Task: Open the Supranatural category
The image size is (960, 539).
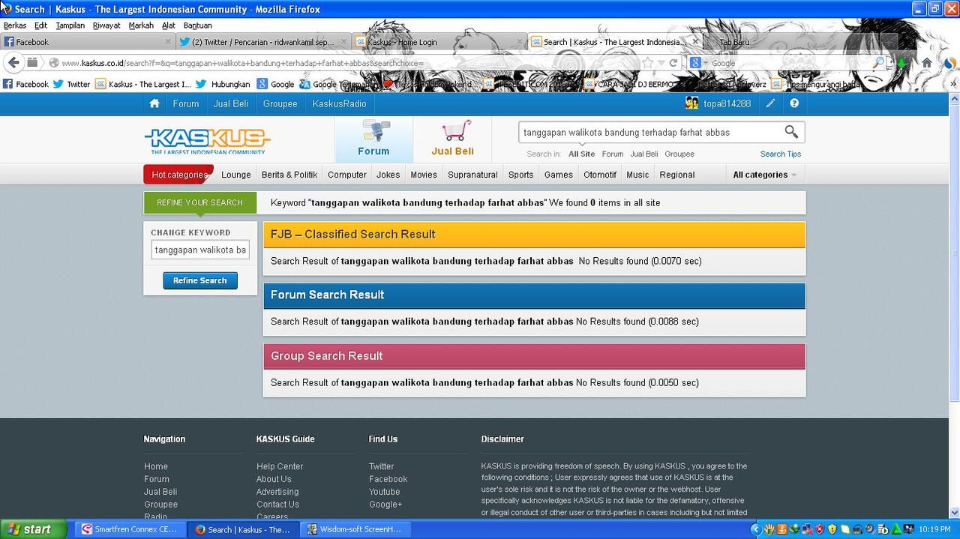Action: click(472, 175)
